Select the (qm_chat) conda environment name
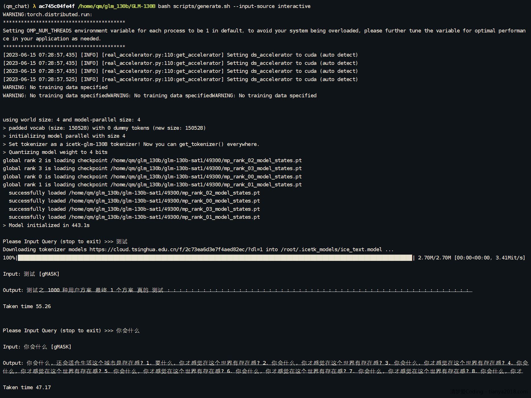Screen dimensions: 531x398 point(16,6)
